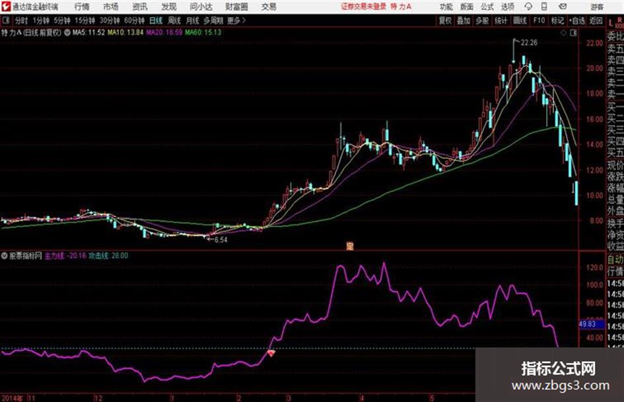The height and width of the screenshot is (402, 624).
Task: Open the 交易 menu
Action: (269, 7)
